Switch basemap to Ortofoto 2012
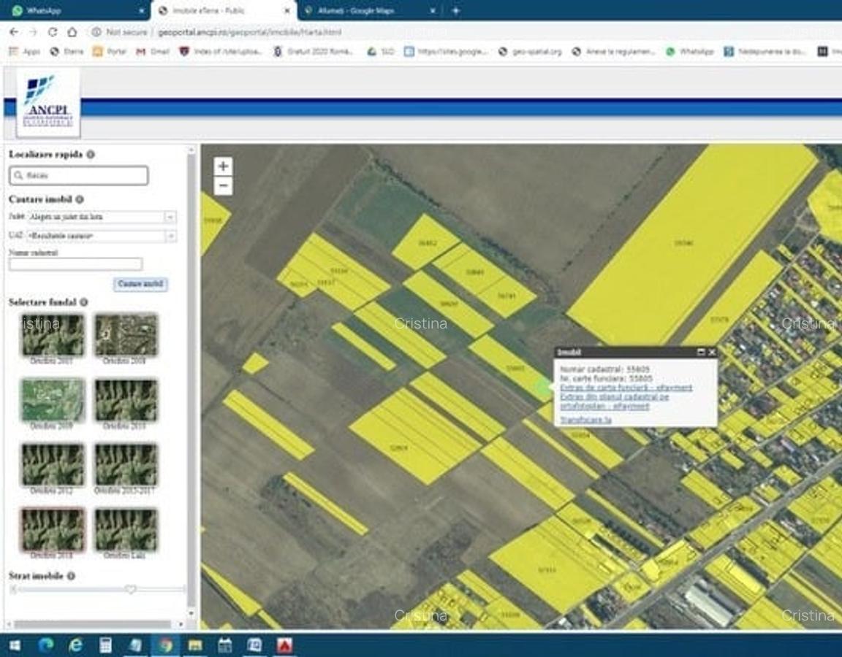The image size is (842, 657). pyautogui.click(x=52, y=464)
